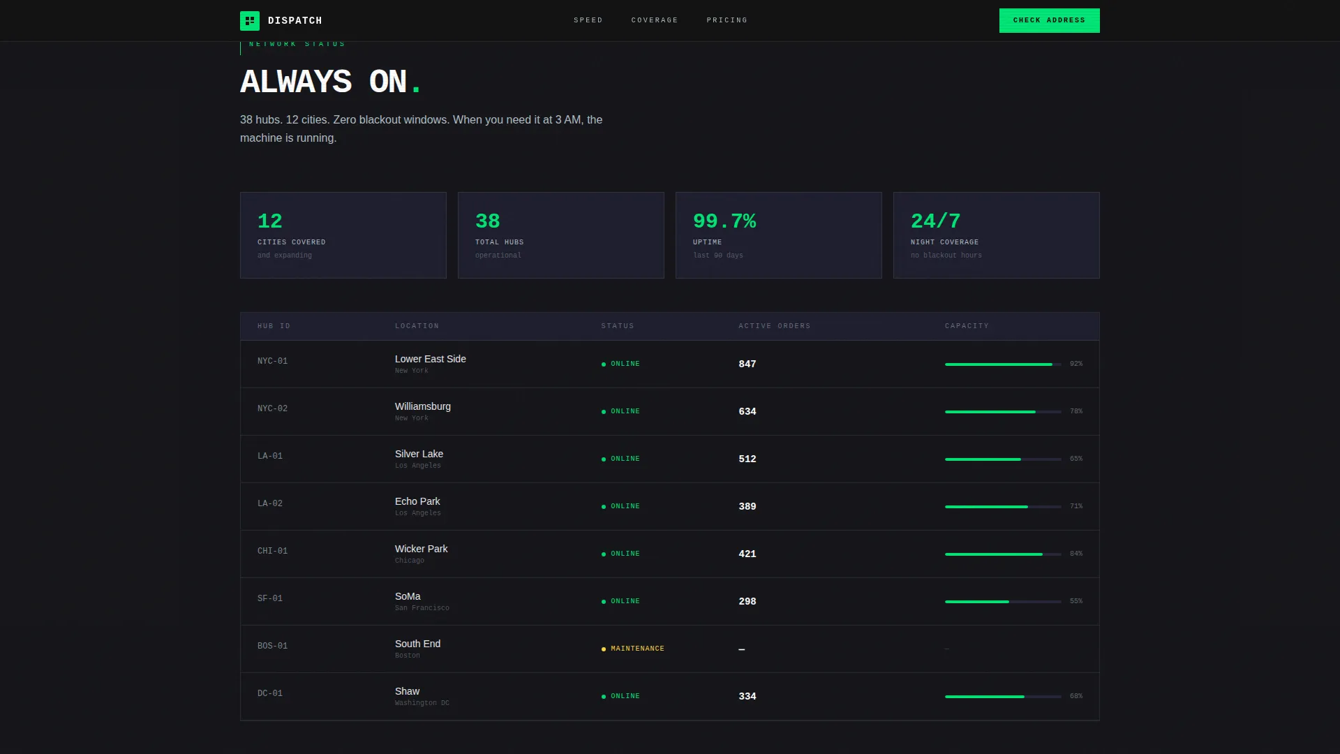This screenshot has height=754, width=1340.
Task: Click the online status dot for DC-01
Action: 604,697
